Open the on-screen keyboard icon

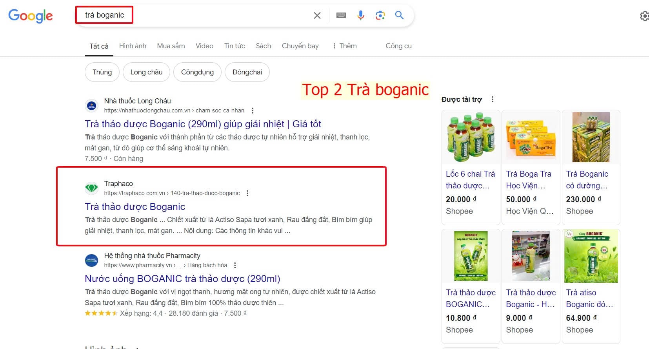[341, 15]
